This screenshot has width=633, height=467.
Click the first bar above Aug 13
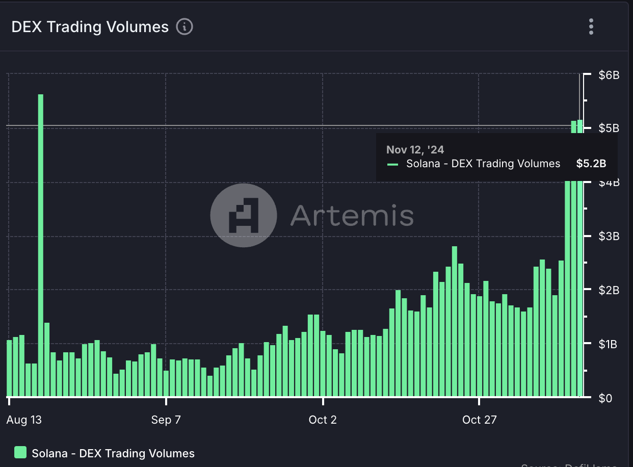[x=9, y=368]
